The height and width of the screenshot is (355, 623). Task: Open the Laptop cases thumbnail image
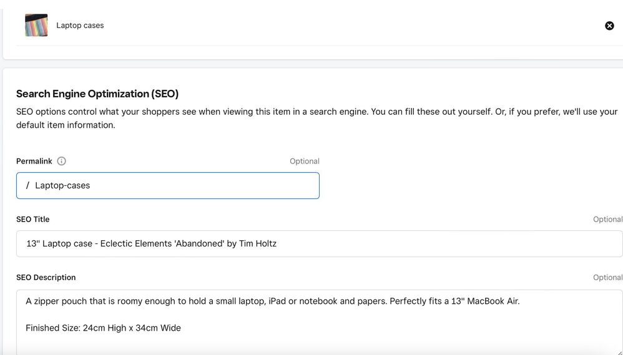click(36, 26)
